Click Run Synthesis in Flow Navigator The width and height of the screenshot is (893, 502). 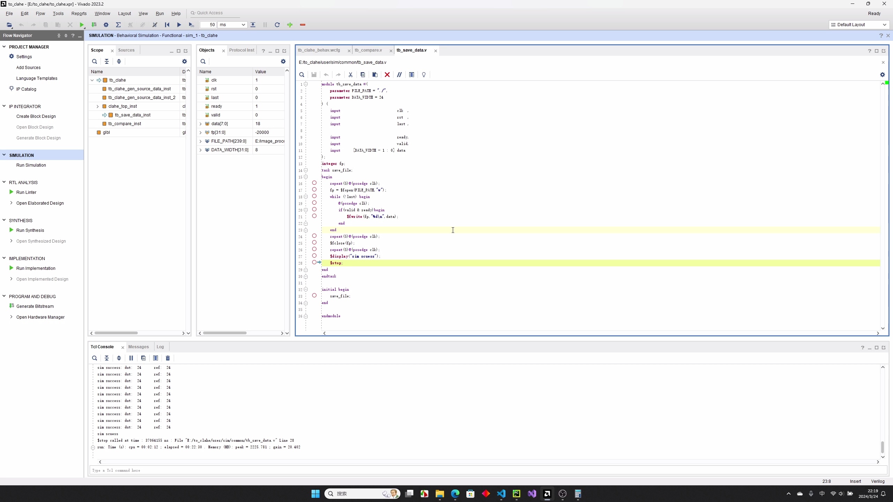[x=30, y=230]
